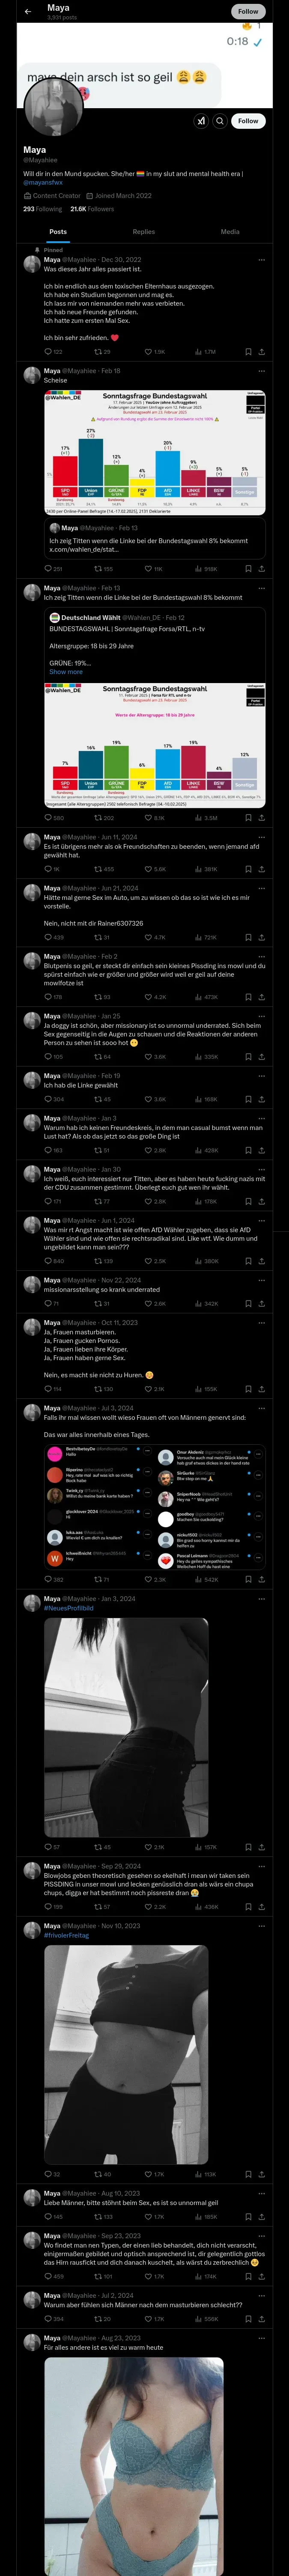Viewport: 289px width, 2576px height.
Task: Bookmark the Feb 18 poll post
Action: click(x=246, y=569)
